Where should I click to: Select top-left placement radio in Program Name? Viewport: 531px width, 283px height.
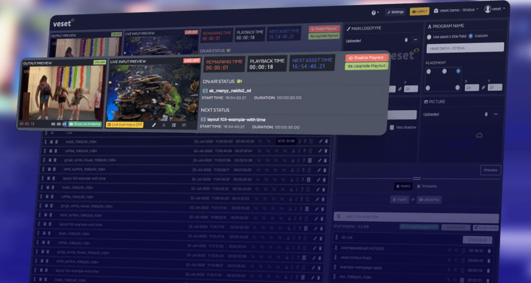click(429, 72)
